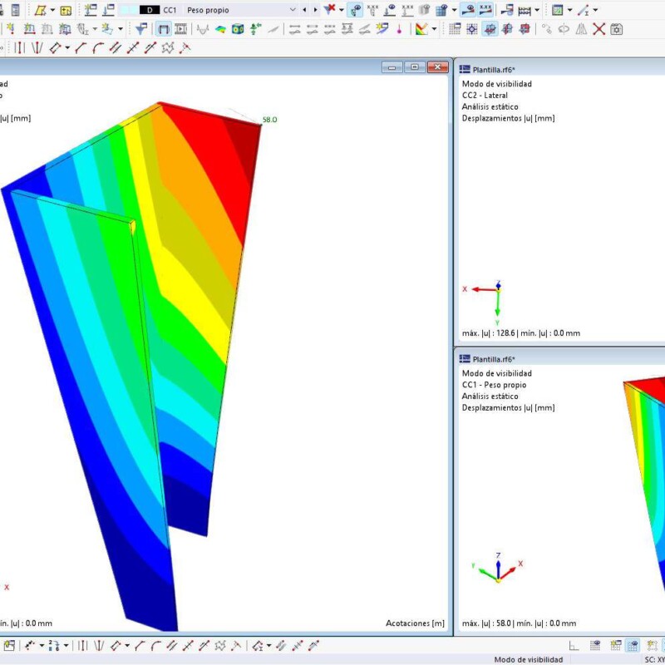The width and height of the screenshot is (665, 665).
Task: Click the grid snap crosshair icon
Action: tap(472, 29)
